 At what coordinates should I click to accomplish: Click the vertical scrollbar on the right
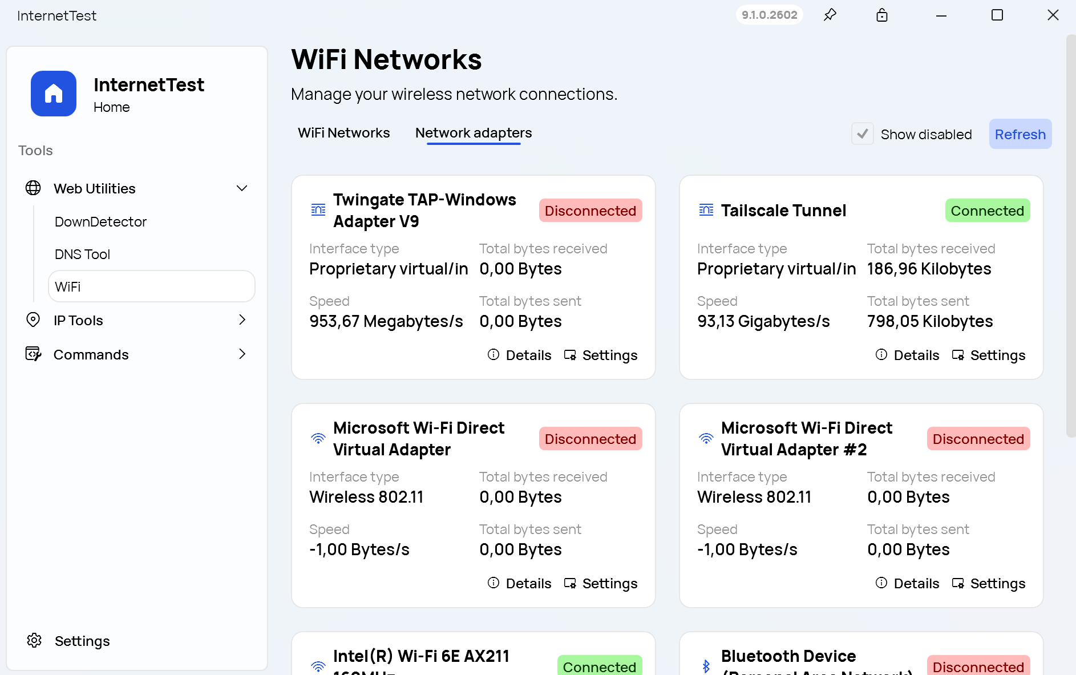pos(1070,234)
